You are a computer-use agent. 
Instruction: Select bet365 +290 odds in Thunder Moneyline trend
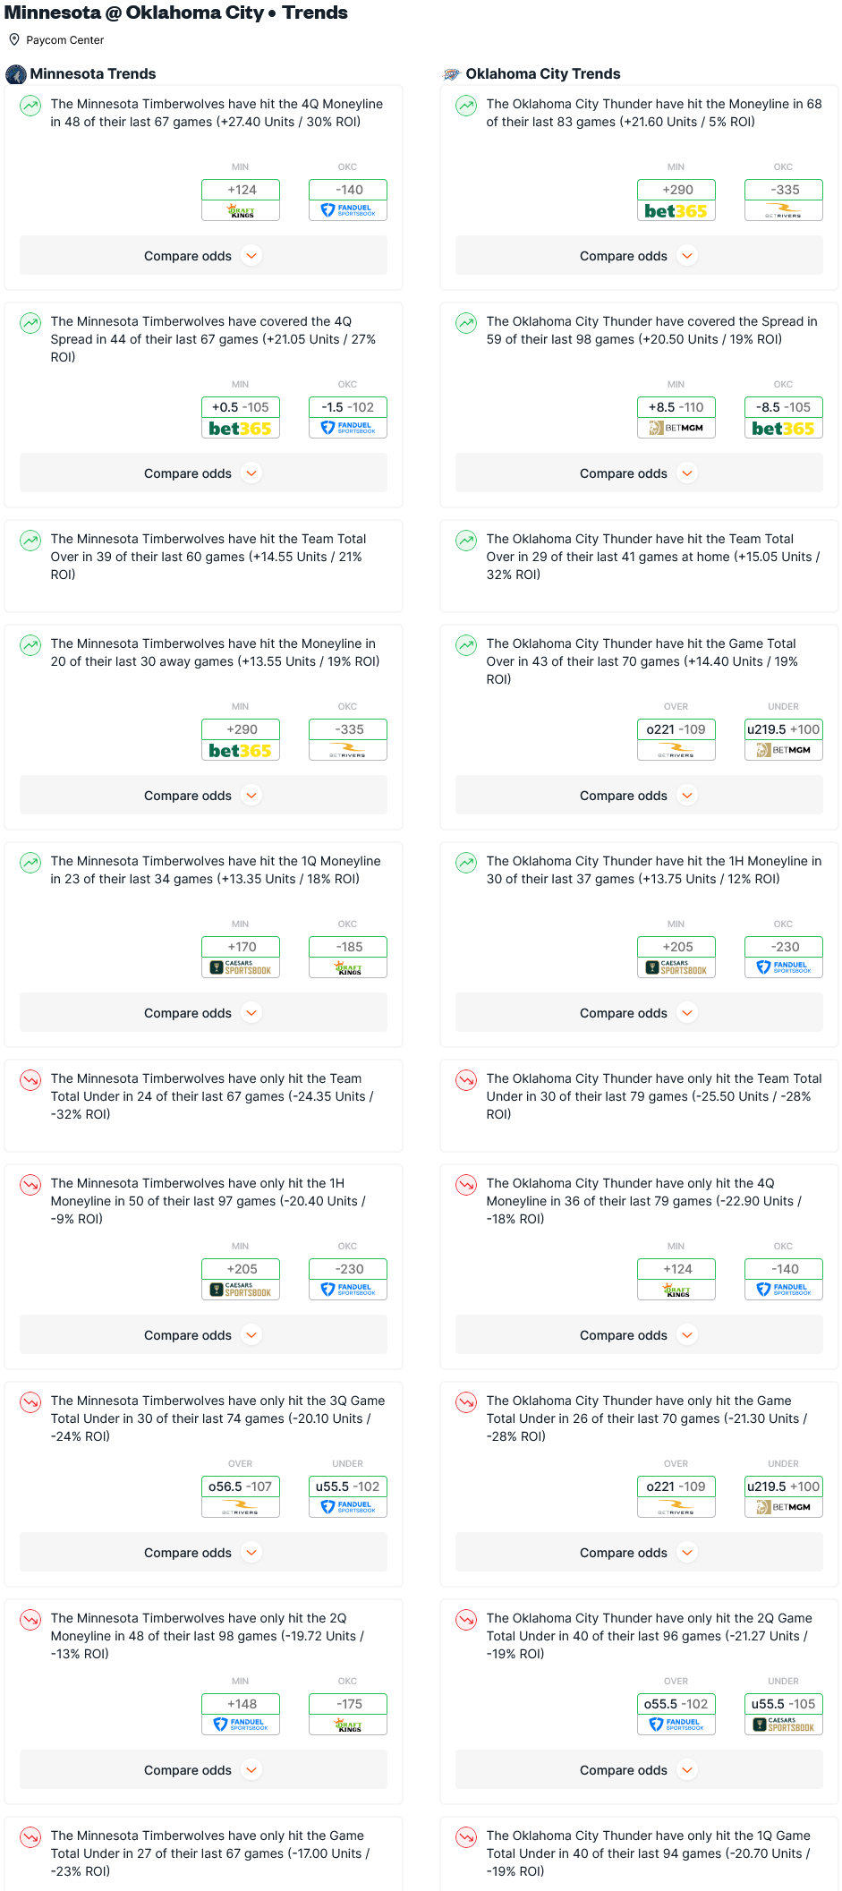(x=676, y=200)
